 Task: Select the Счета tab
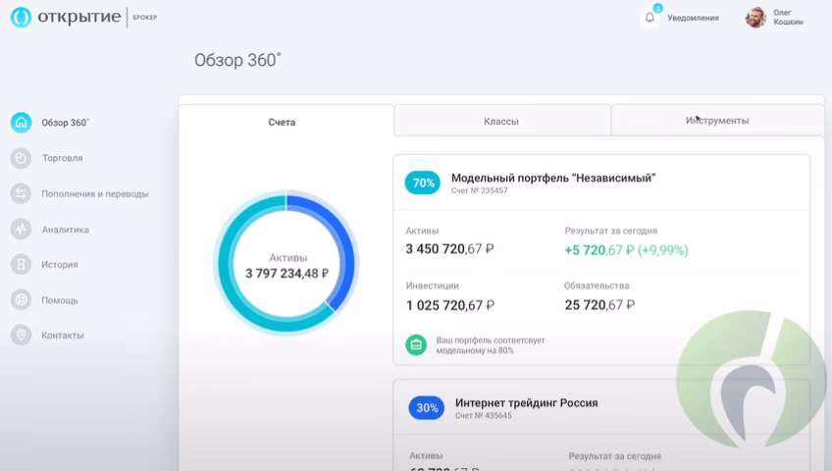[286, 122]
